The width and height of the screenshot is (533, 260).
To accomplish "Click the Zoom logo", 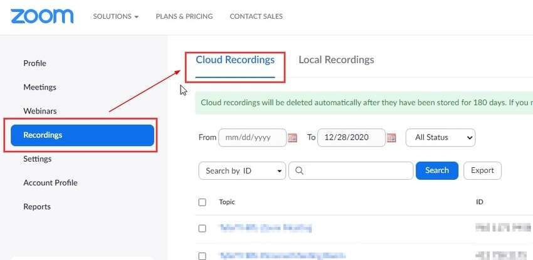I will (42, 16).
